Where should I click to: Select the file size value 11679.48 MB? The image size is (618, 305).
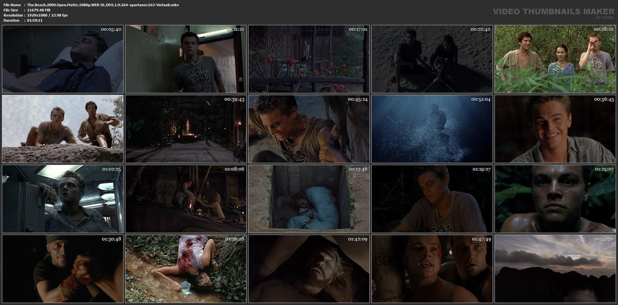[39, 10]
